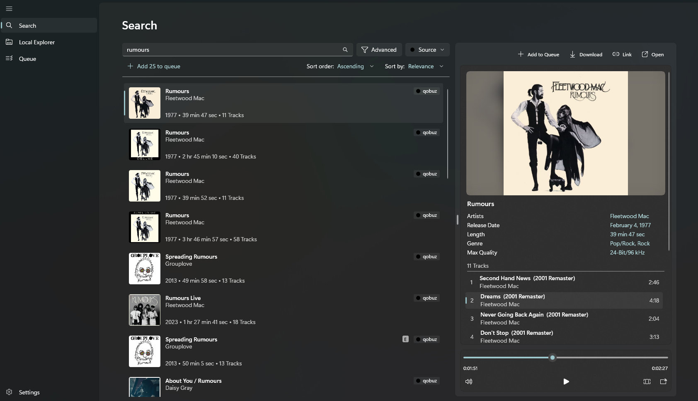Click the 24-Bit/96 kHz quality value
This screenshot has width=698, height=401.
(627, 252)
